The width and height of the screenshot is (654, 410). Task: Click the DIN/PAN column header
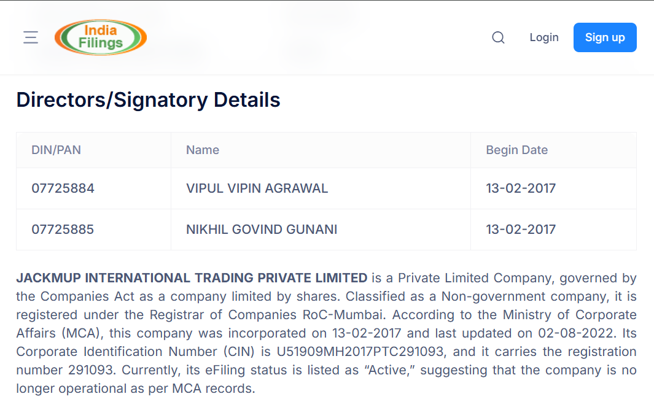pyautogui.click(x=56, y=150)
